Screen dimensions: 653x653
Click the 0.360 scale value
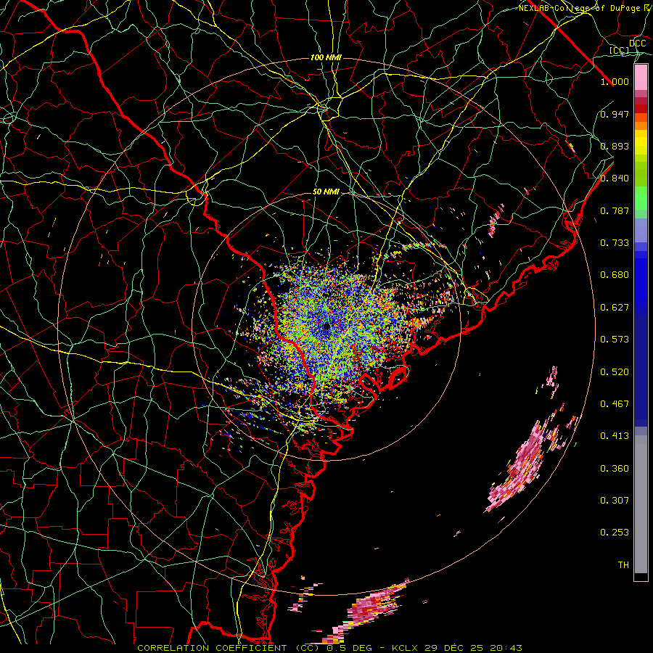[x=615, y=469]
